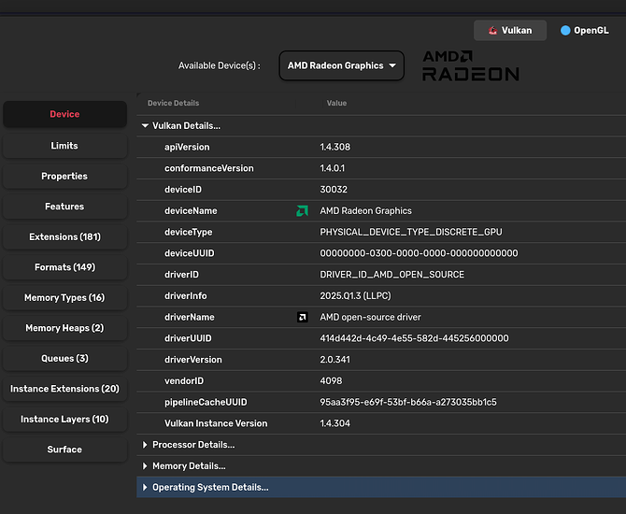Select the conformanceVersion row label

[x=208, y=168]
